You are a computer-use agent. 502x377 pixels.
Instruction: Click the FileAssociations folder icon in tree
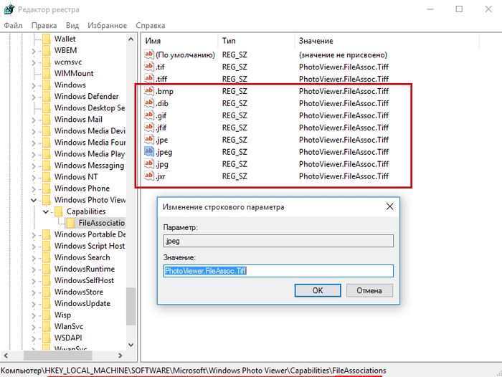(71, 223)
